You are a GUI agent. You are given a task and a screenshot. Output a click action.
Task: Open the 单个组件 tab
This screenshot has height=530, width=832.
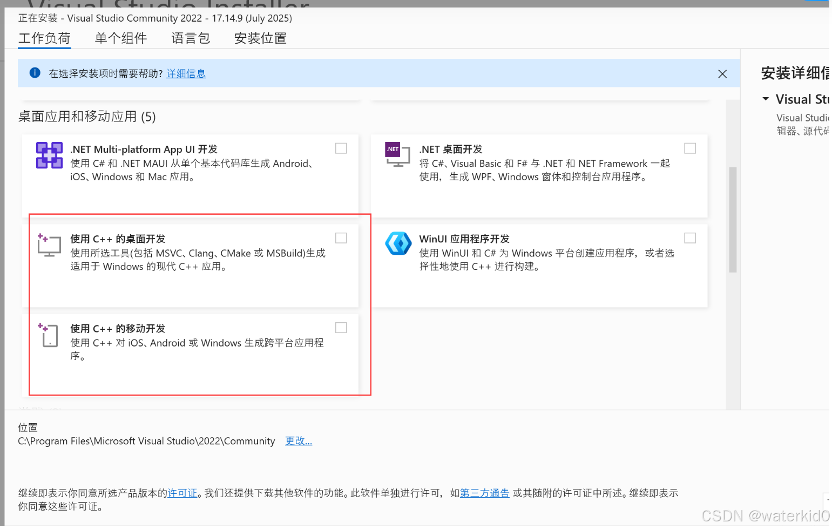coord(121,38)
